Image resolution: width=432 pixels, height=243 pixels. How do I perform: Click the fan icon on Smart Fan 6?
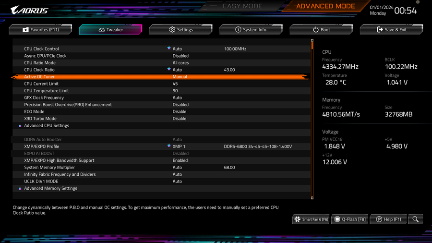297,219
